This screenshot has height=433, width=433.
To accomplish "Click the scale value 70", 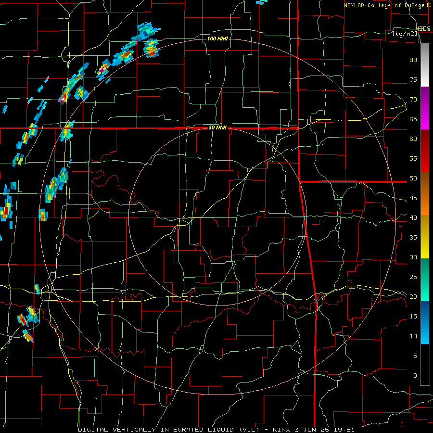I will coord(413,100).
